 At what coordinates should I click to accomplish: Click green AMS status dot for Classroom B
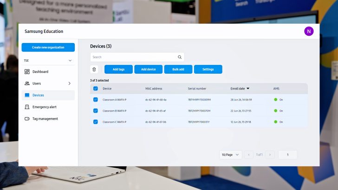click(x=275, y=111)
